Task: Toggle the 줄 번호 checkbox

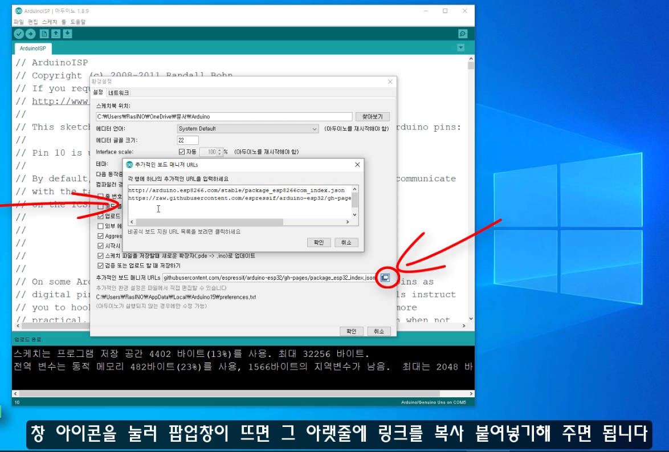Action: click(100, 196)
